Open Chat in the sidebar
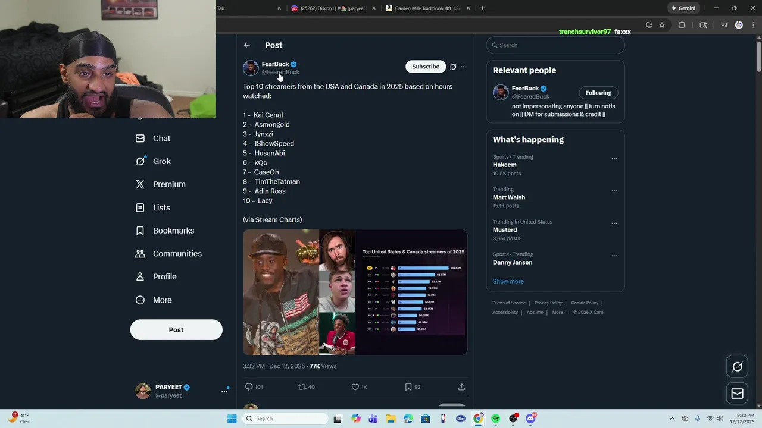 (153, 139)
